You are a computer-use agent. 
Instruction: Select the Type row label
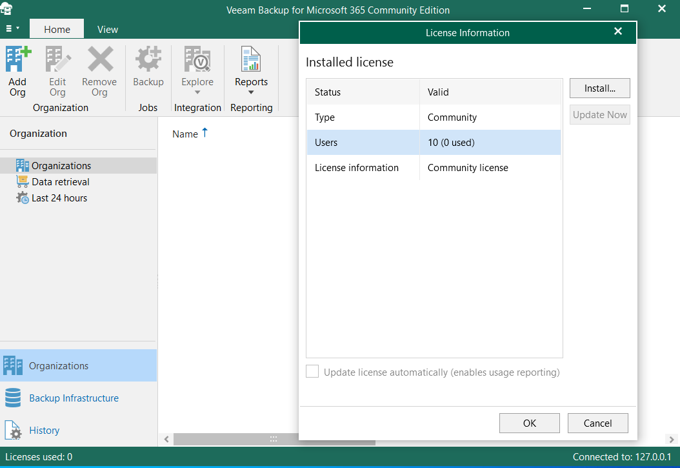coord(325,117)
